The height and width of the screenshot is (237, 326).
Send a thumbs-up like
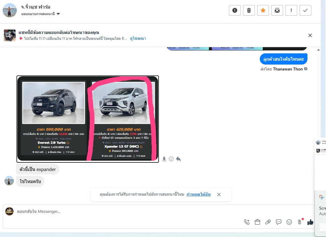(x=310, y=222)
